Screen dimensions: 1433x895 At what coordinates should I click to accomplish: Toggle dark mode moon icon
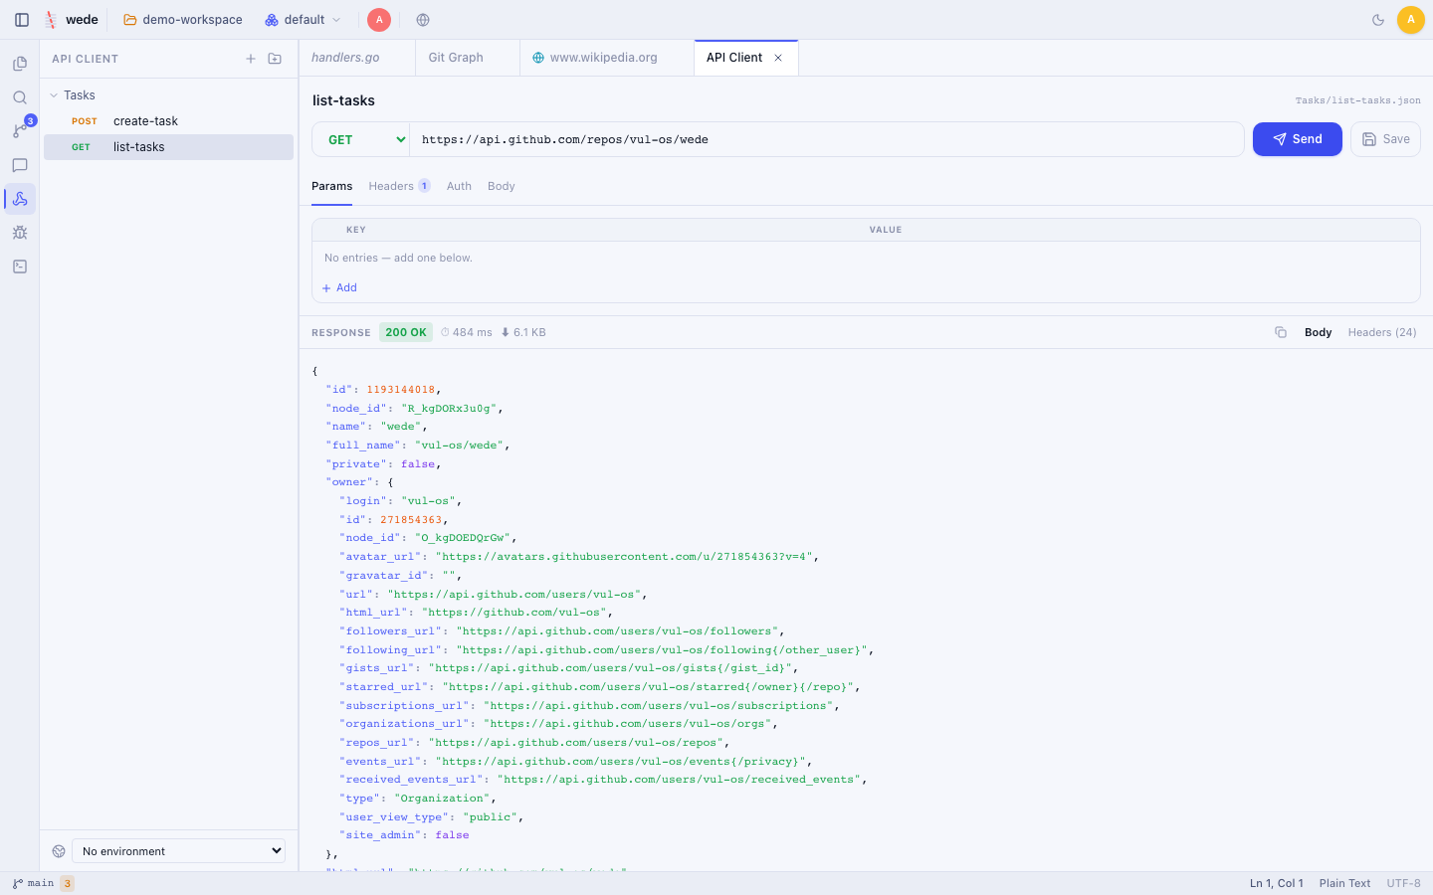coord(1378,20)
